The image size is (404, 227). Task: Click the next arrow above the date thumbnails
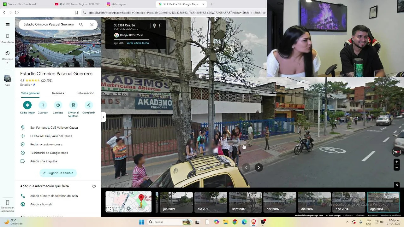[x=258, y=167]
